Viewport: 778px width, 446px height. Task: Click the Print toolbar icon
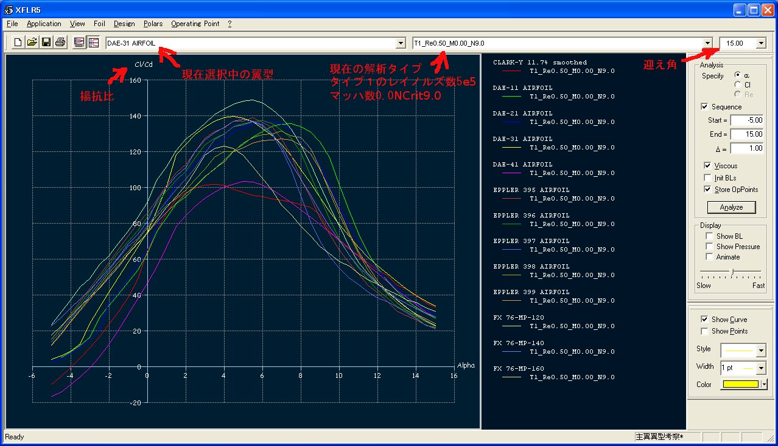pos(60,43)
